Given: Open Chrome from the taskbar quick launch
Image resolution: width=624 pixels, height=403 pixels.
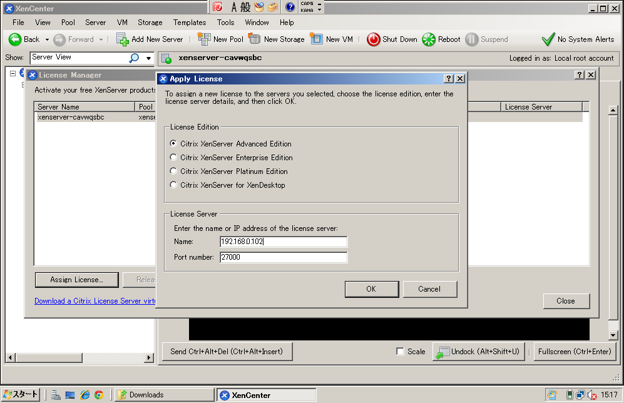Looking at the screenshot, I should pos(99,395).
